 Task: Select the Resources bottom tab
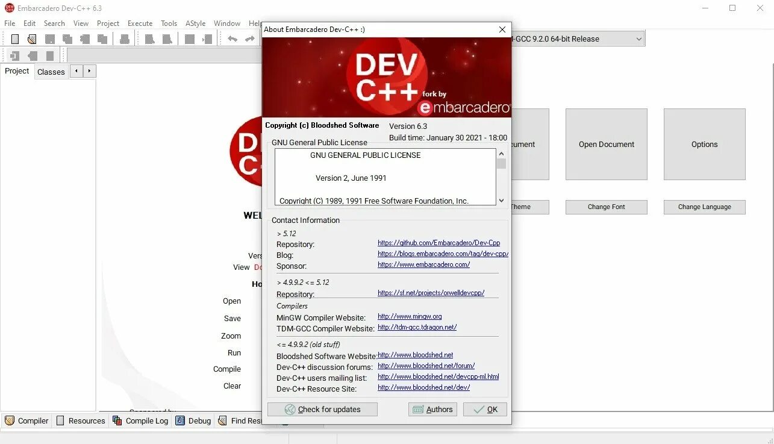80,421
